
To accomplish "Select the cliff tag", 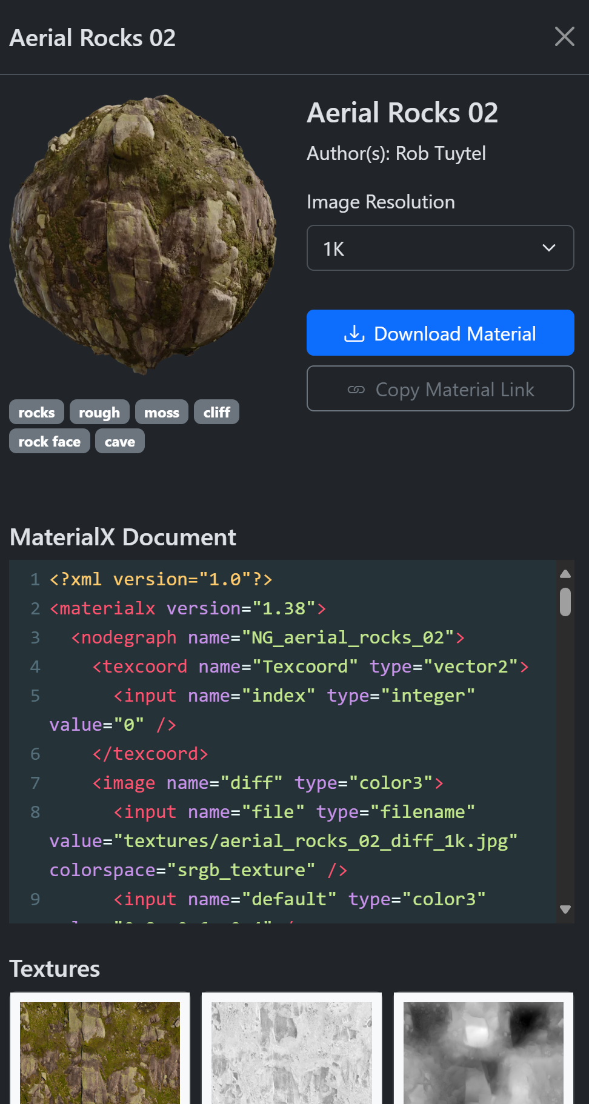I will click(216, 412).
